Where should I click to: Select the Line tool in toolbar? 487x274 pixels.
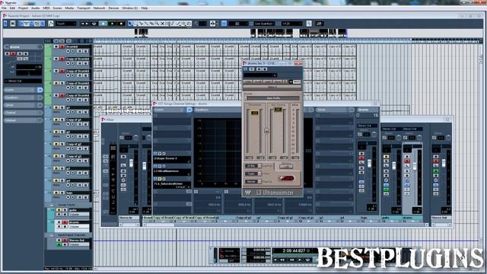click(179, 24)
